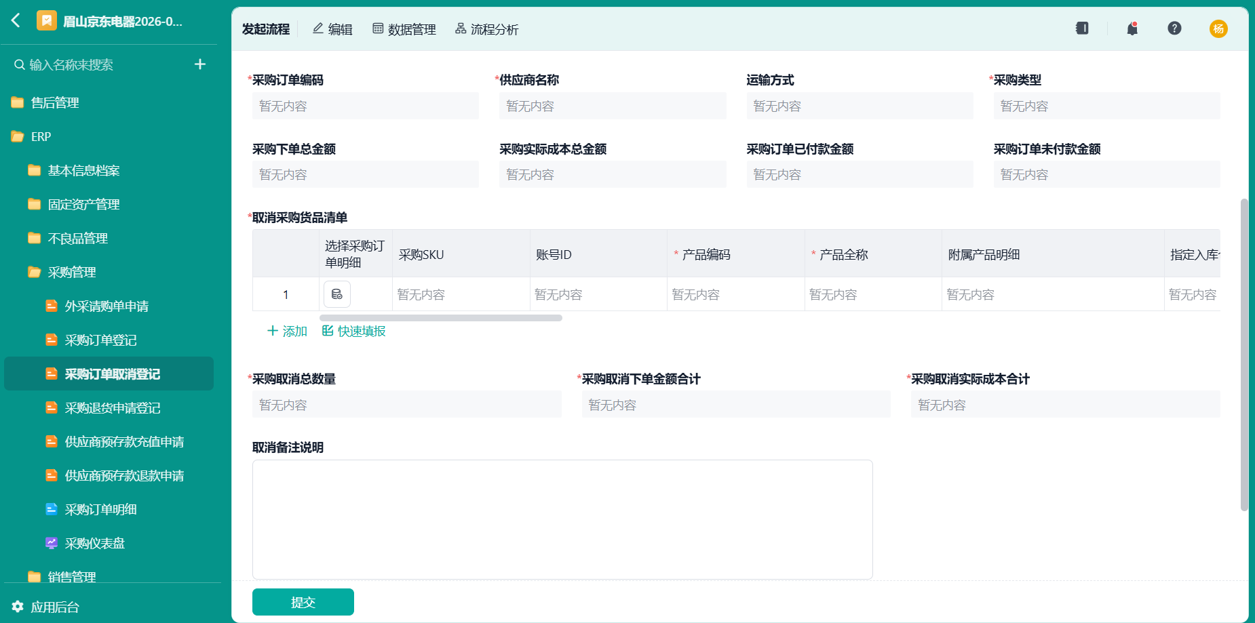Open 采购订单明细 in sidebar

(100, 509)
